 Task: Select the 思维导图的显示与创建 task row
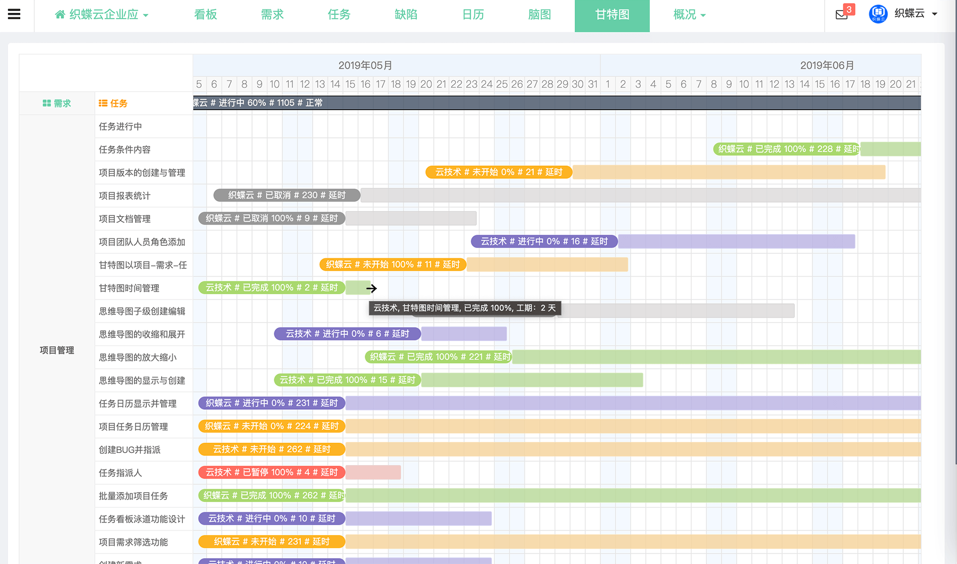click(x=144, y=380)
